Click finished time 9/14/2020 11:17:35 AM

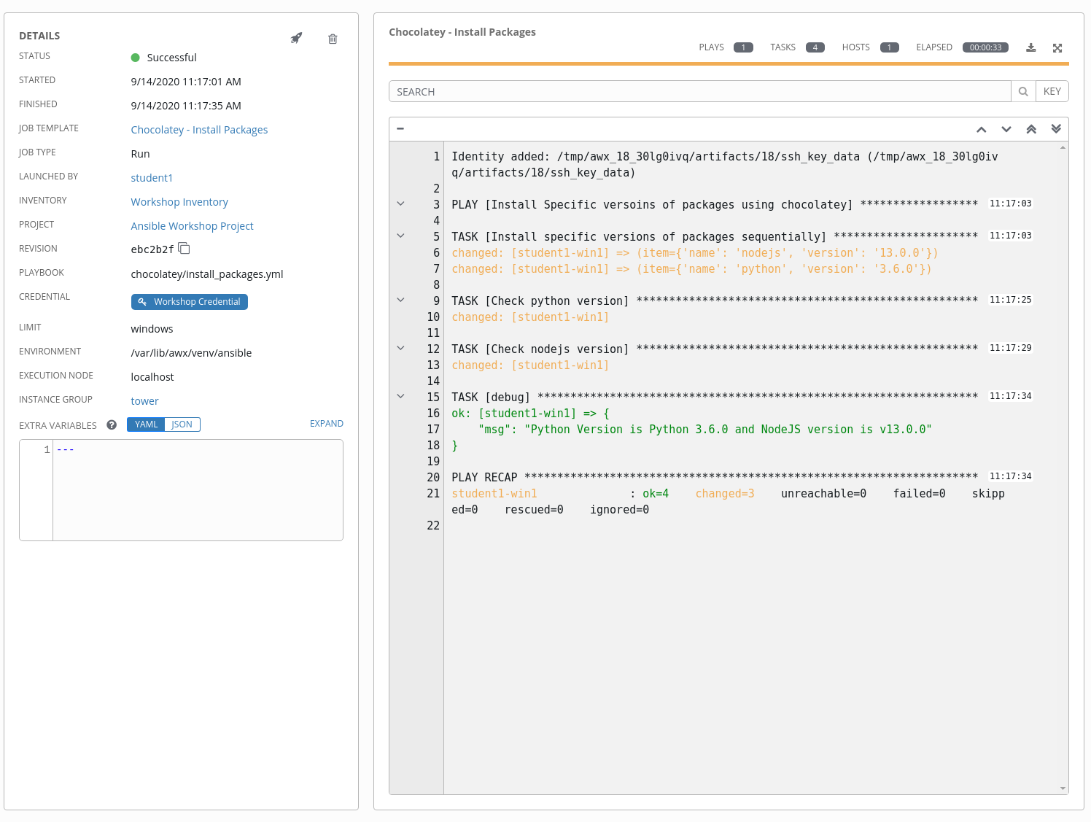click(x=186, y=106)
